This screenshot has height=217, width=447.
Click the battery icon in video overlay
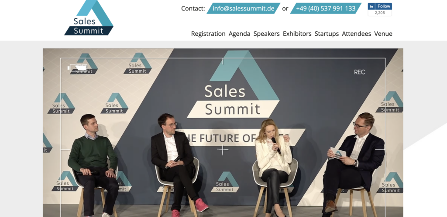tap(78, 68)
